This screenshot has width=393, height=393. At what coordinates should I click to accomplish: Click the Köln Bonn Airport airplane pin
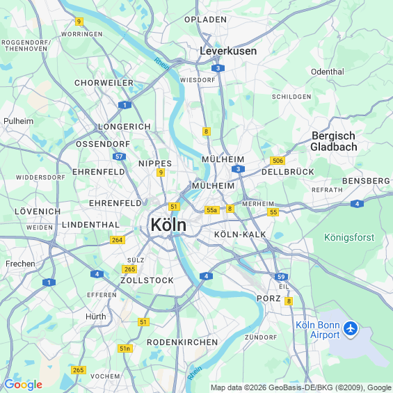[x=351, y=329]
